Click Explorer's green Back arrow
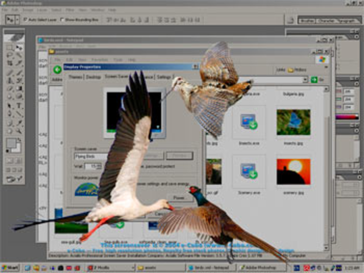364x273 pixels. point(57,69)
